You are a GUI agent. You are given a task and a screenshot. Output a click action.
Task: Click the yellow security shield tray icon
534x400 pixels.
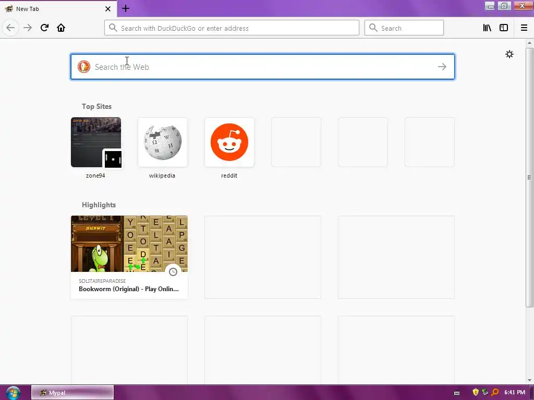pos(476,392)
